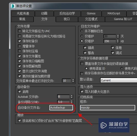137x136 pixels.
Task: Toggle 保存文件属性 checkbox
Action: point(19,56)
